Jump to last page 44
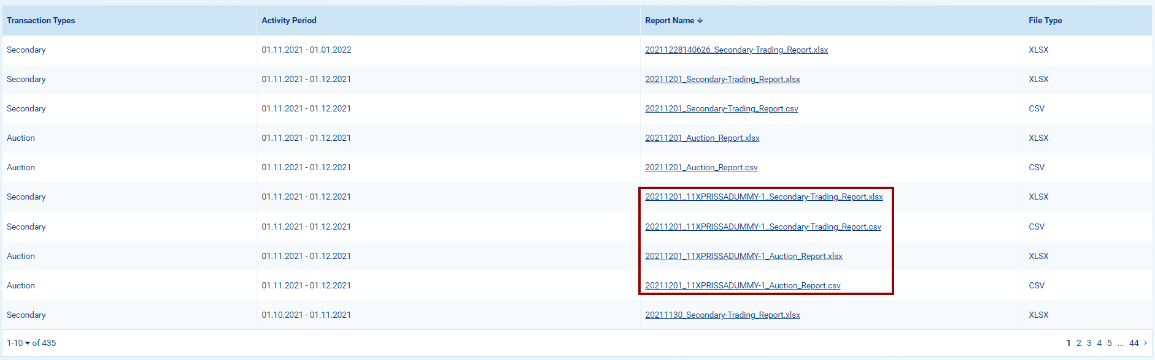Viewport: 1155px width, 360px height. (x=1134, y=343)
